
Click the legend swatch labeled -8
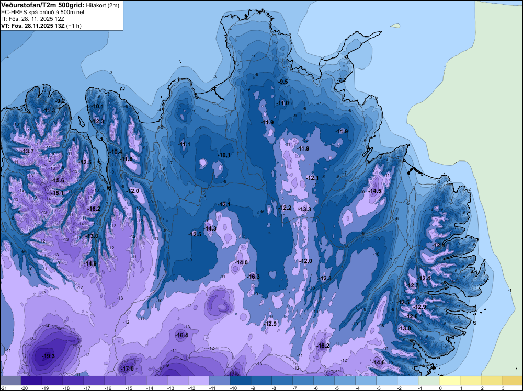[x=282, y=381]
